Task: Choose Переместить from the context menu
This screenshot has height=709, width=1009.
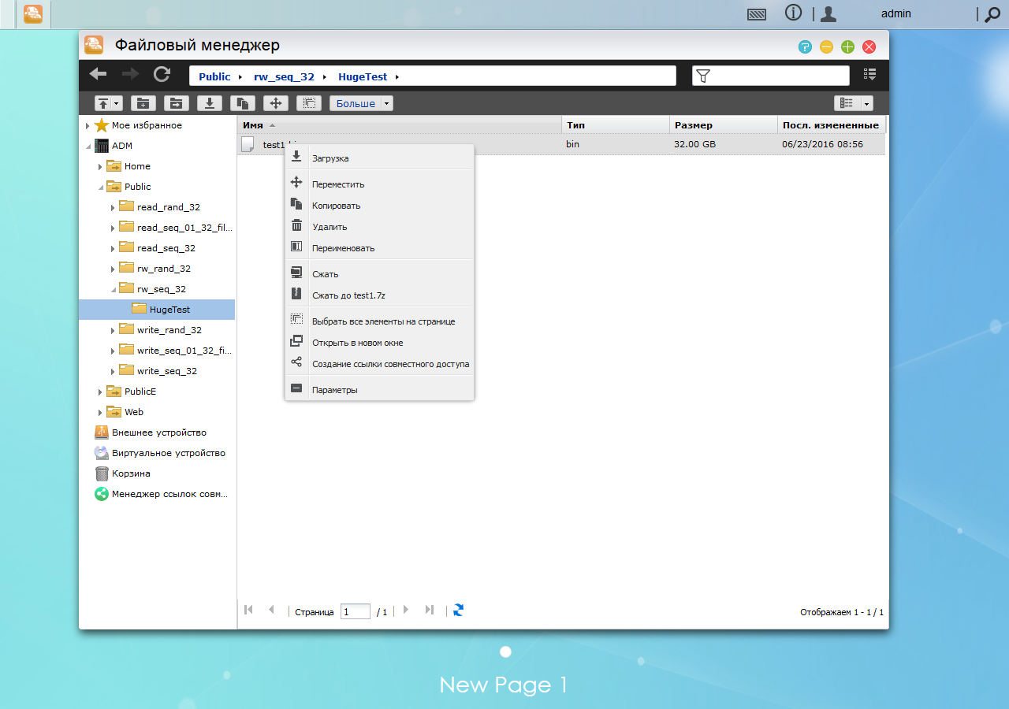Action: pyautogui.click(x=379, y=184)
